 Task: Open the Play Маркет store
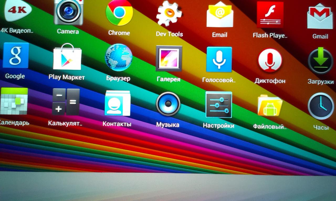click(x=67, y=56)
